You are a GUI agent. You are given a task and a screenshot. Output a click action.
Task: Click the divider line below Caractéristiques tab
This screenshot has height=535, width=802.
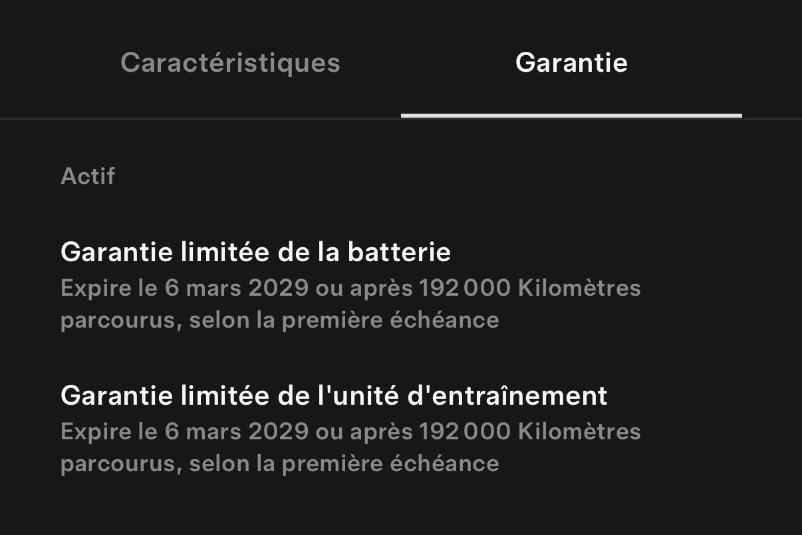[x=200, y=118]
